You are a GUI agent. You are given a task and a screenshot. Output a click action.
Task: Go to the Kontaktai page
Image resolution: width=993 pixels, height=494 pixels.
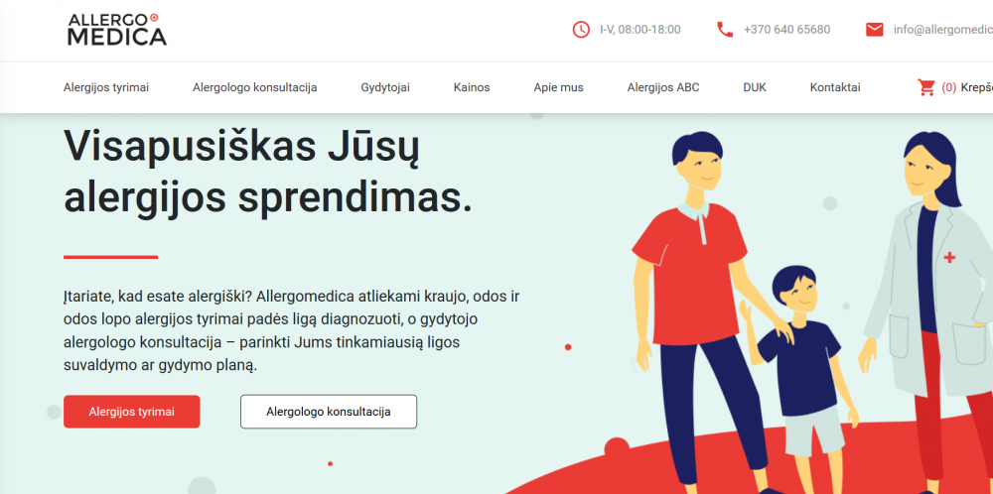pos(835,87)
